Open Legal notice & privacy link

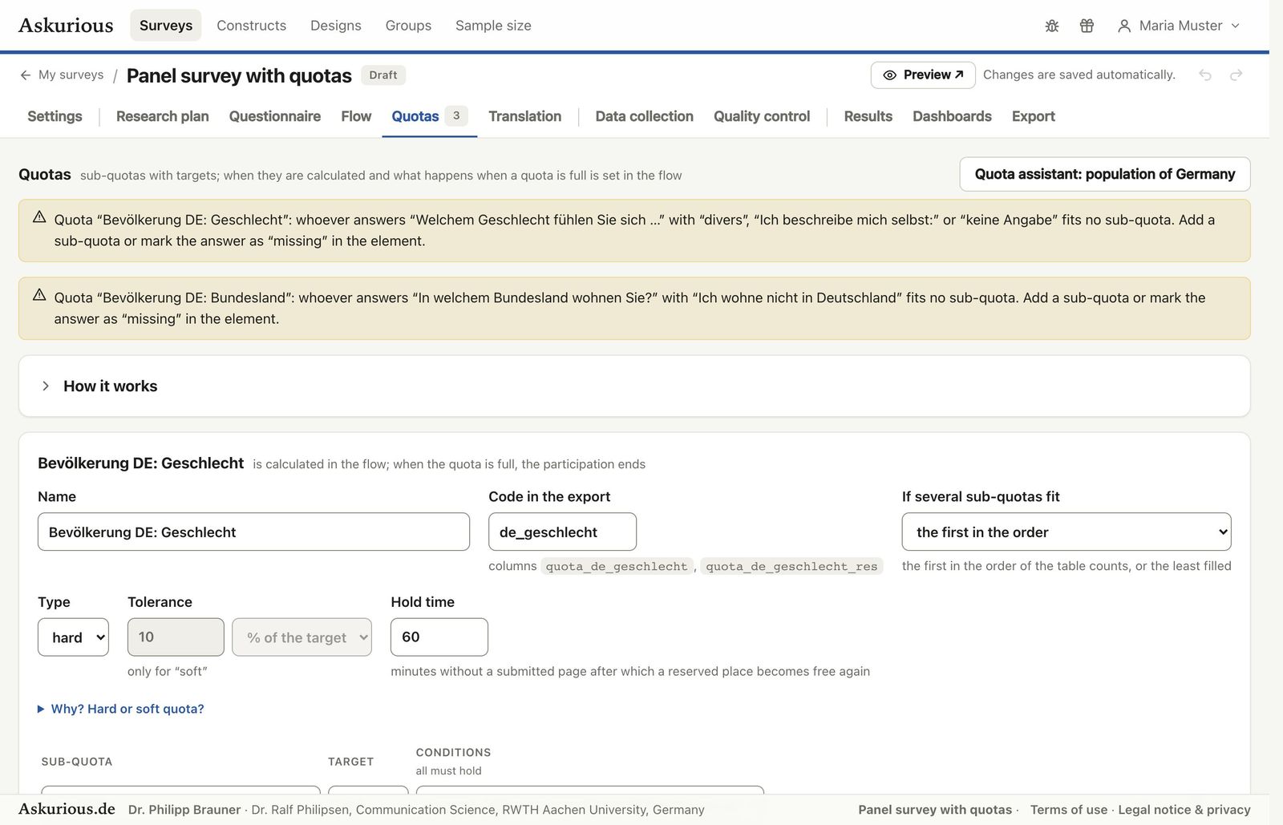point(1184,810)
